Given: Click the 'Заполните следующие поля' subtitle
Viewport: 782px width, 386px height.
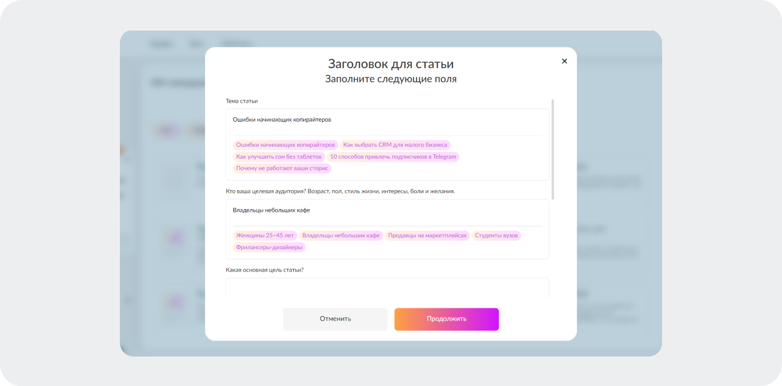Looking at the screenshot, I should coord(391,79).
